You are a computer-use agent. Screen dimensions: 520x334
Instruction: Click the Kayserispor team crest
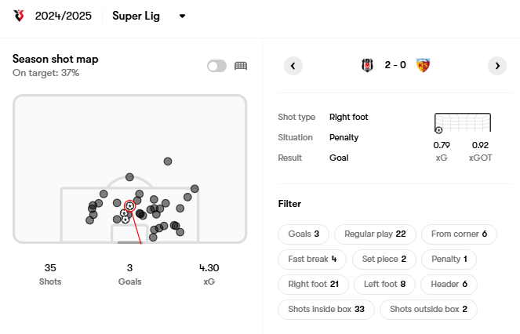[x=424, y=65]
